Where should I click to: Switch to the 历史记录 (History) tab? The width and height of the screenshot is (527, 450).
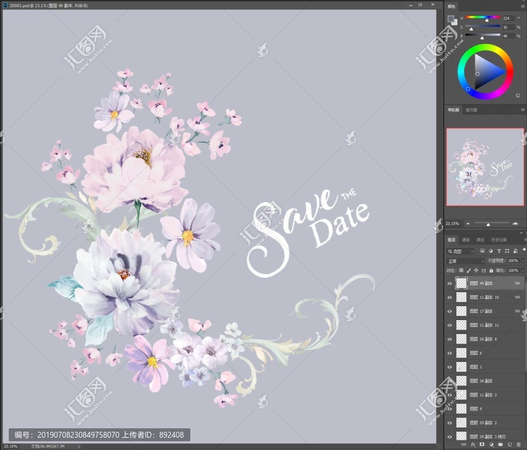[499, 240]
